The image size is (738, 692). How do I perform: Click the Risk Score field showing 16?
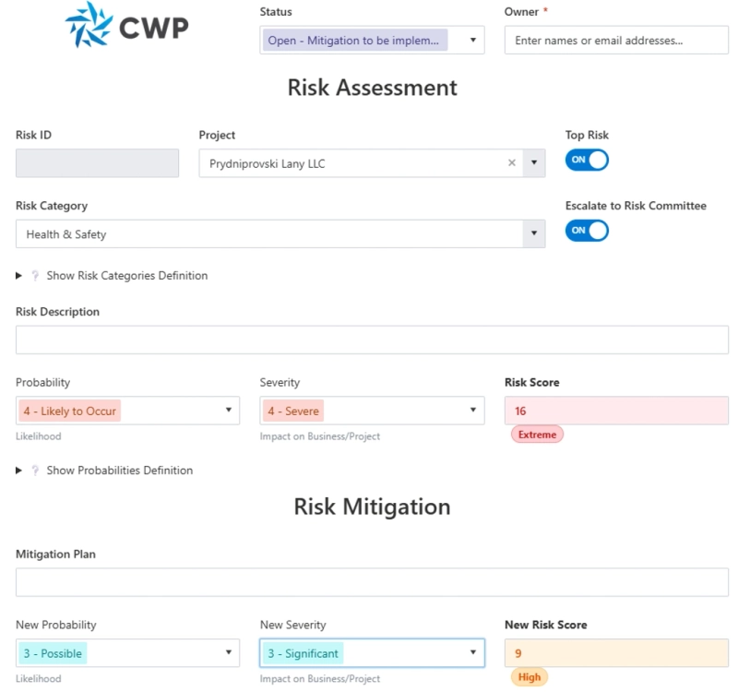[616, 411]
